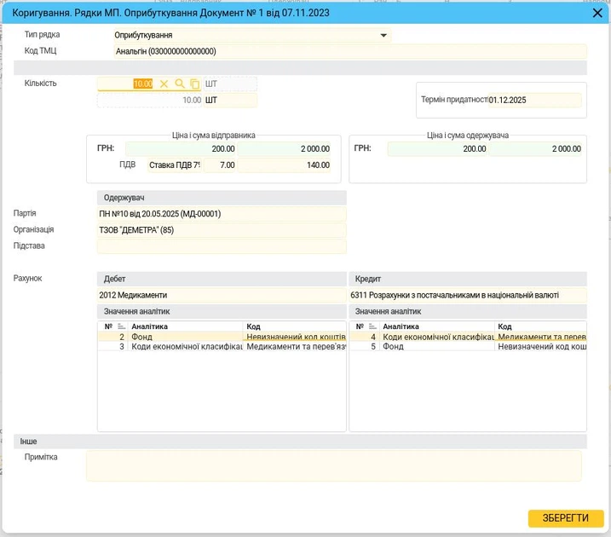Viewport: 611px width, 537px height.
Task: Click the Одержувач section header
Action: (x=222, y=198)
